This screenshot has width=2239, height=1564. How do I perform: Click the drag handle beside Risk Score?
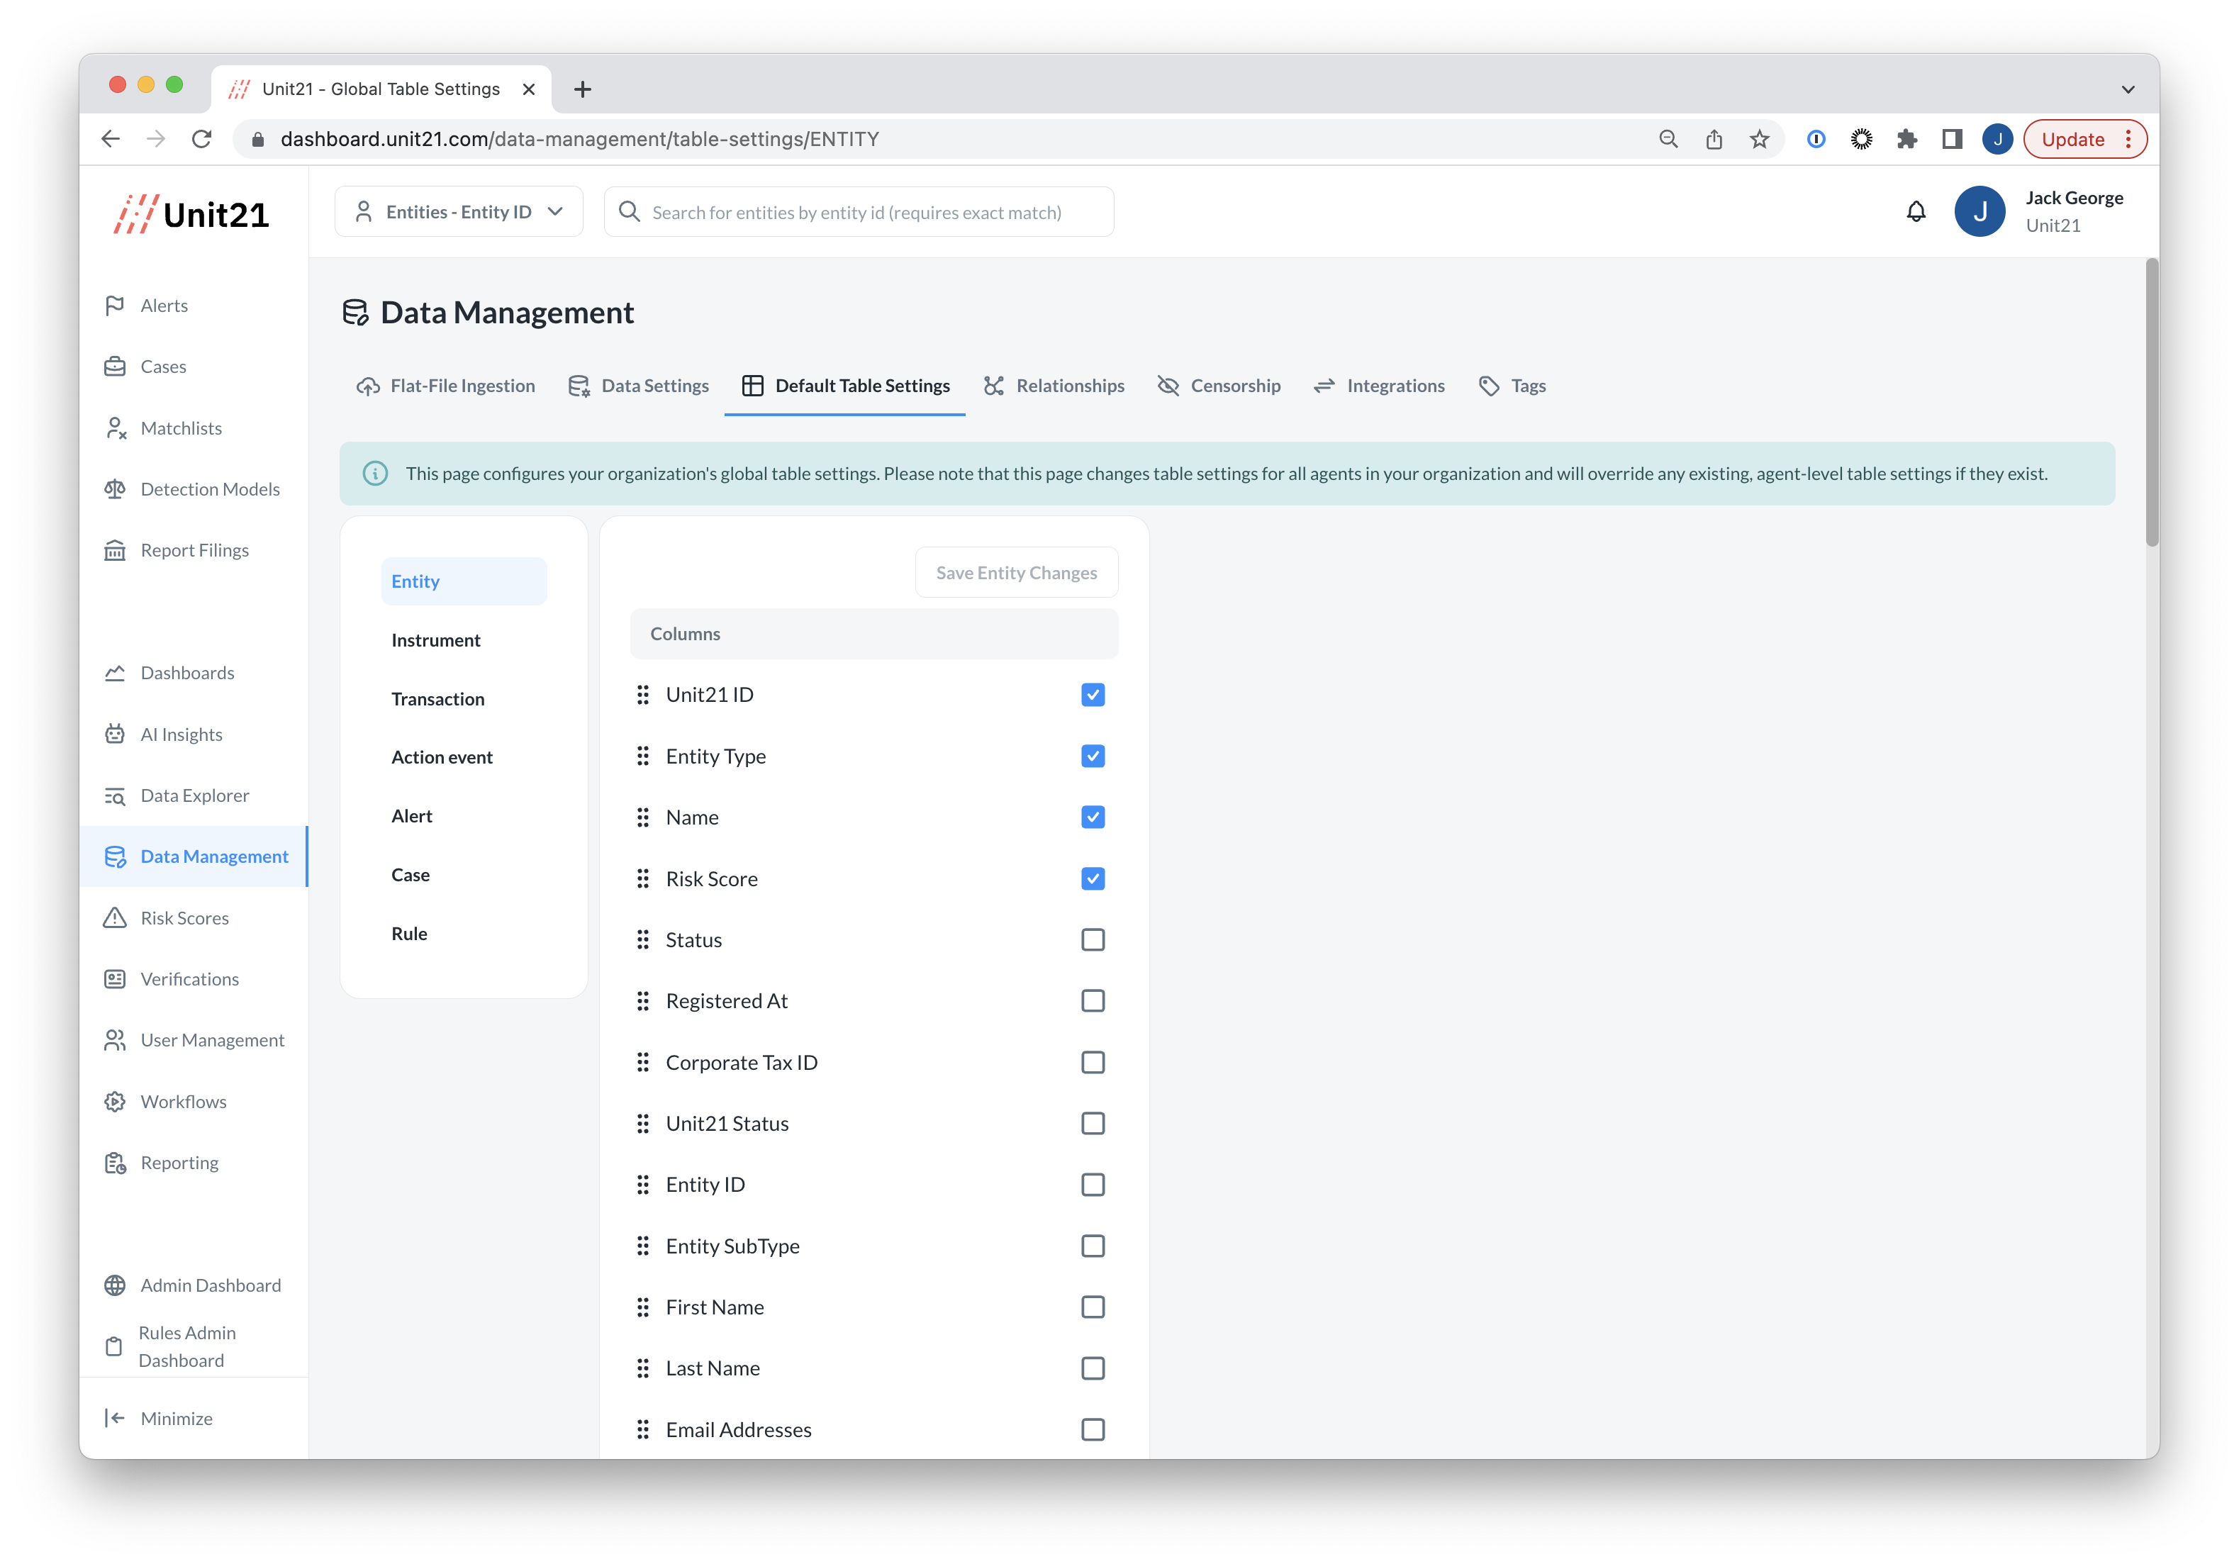(x=642, y=878)
